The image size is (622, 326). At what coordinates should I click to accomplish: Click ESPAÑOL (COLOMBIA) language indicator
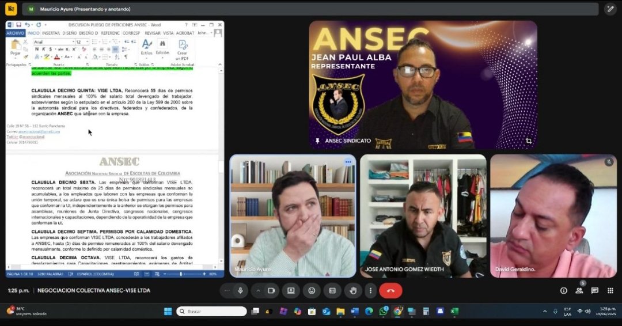[95, 274]
